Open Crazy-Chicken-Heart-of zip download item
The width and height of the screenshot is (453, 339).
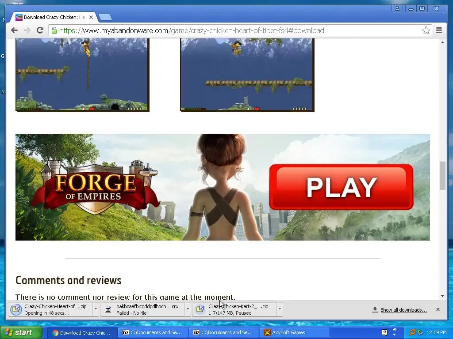(x=50, y=309)
